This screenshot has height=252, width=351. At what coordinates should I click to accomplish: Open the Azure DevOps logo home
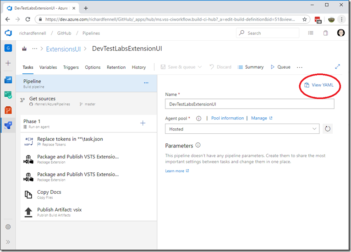point(8,33)
